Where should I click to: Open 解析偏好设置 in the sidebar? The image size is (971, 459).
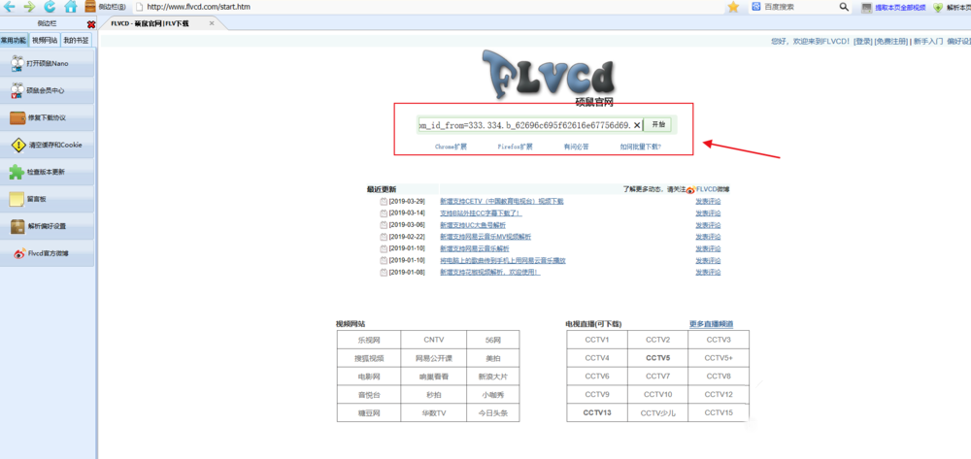(47, 226)
